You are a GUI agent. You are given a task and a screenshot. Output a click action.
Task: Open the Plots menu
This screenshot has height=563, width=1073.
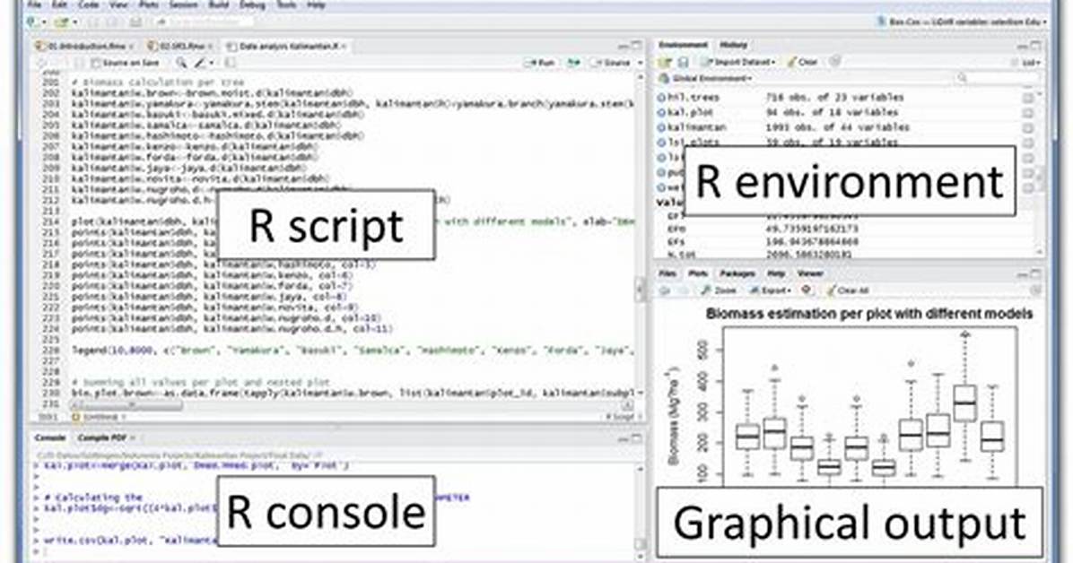tap(149, 4)
